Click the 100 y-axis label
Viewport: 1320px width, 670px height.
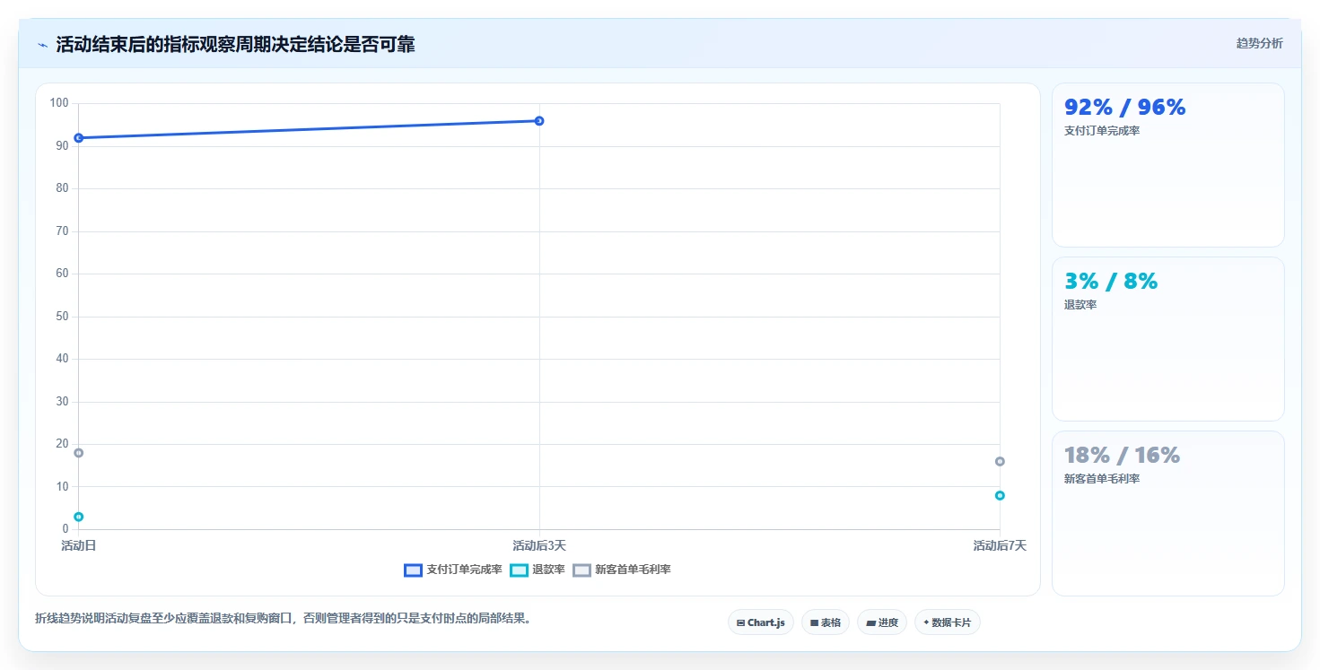click(59, 103)
